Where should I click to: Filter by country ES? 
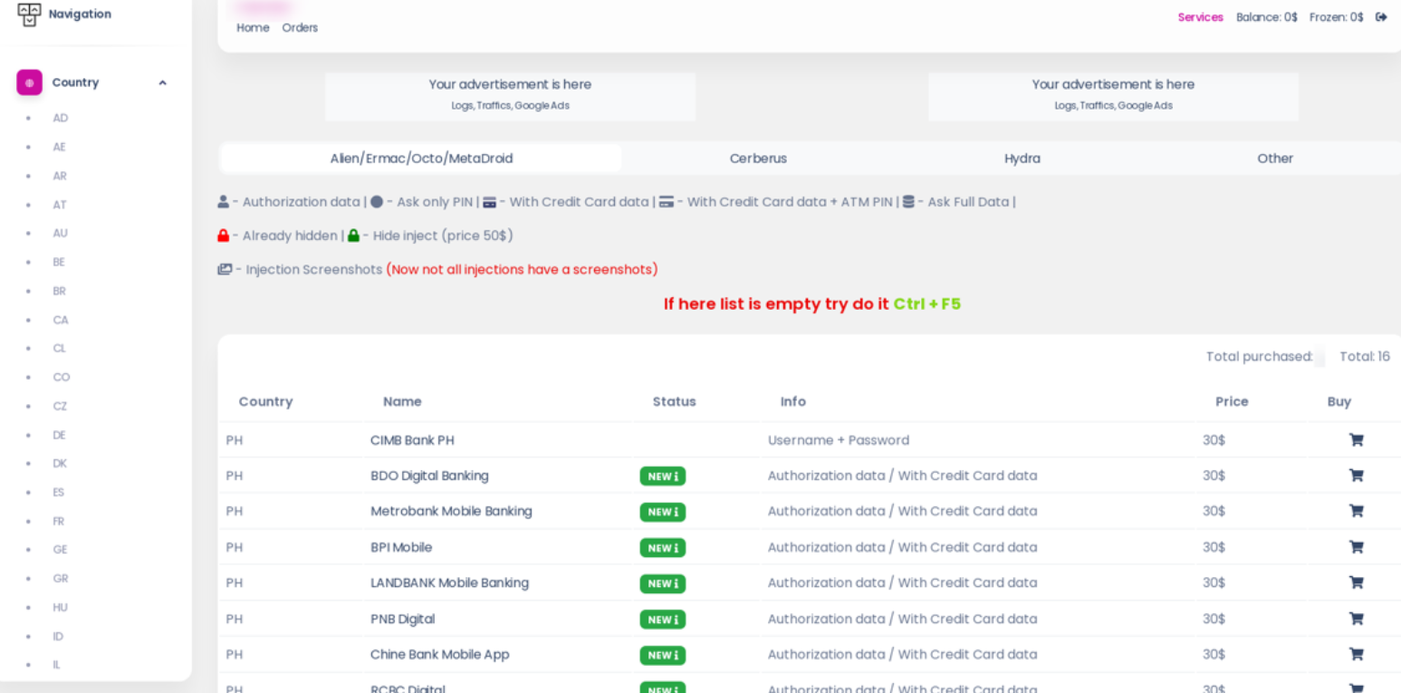tap(59, 493)
